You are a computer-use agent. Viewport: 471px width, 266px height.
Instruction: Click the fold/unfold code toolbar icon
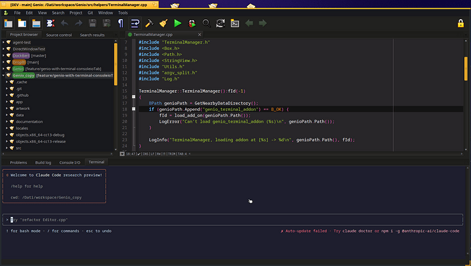tap(51, 23)
